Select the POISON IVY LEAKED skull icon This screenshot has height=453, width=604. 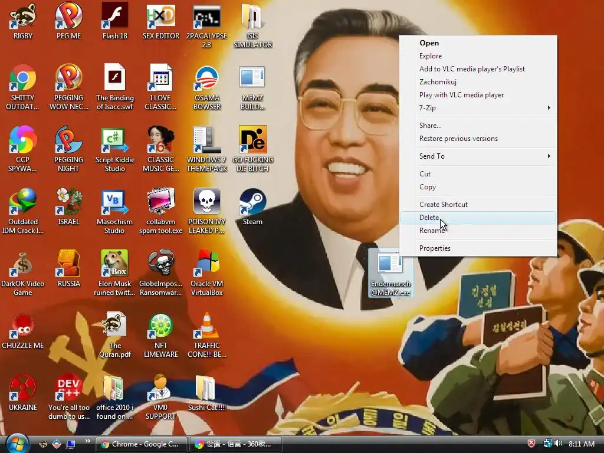pos(207,212)
